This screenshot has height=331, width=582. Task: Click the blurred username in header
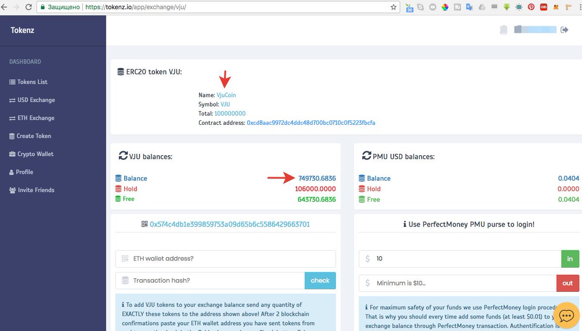(x=535, y=30)
